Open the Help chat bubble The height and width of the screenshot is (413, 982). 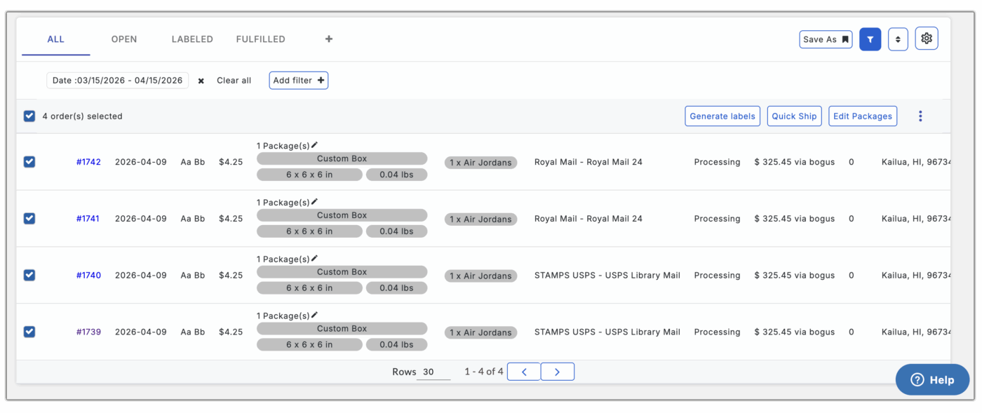932,379
